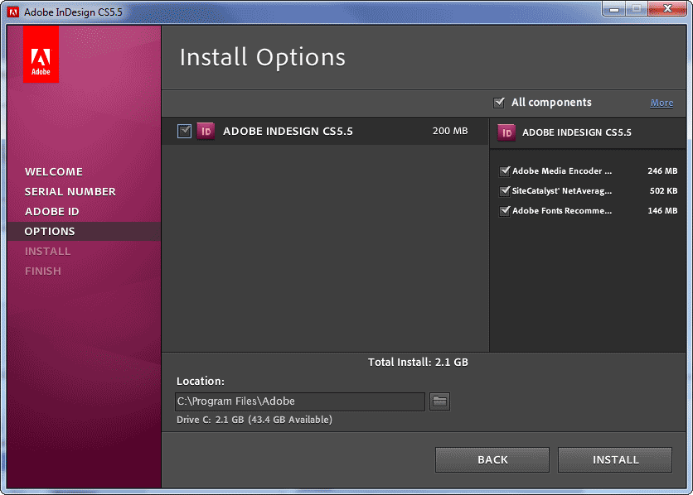The height and width of the screenshot is (495, 693).
Task: Uncheck the Adobe InDesign CS5.5 product checkbox
Action: coord(184,131)
